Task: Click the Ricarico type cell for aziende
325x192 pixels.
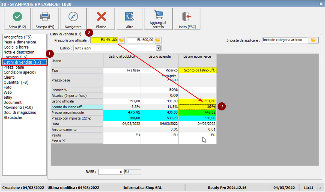Action: [x=160, y=70]
